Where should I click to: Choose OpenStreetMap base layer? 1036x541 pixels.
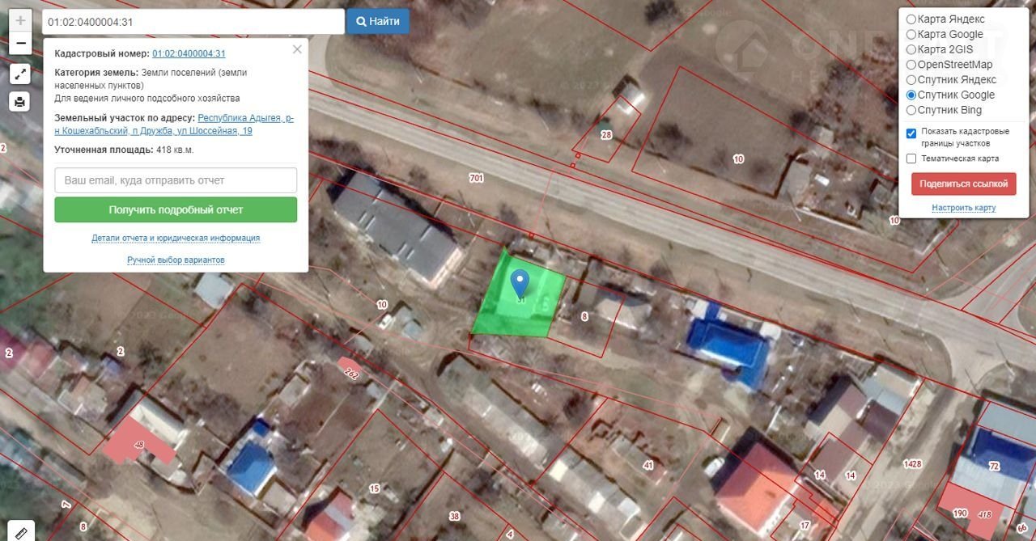pos(911,65)
